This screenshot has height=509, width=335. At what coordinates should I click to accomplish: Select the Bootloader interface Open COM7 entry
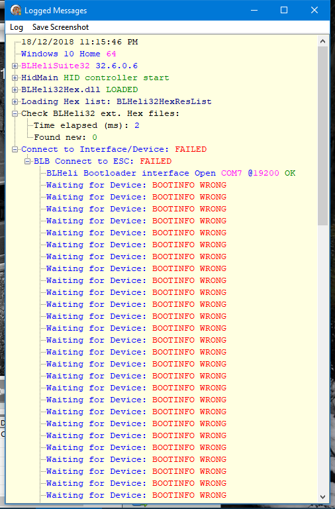[x=171, y=173]
